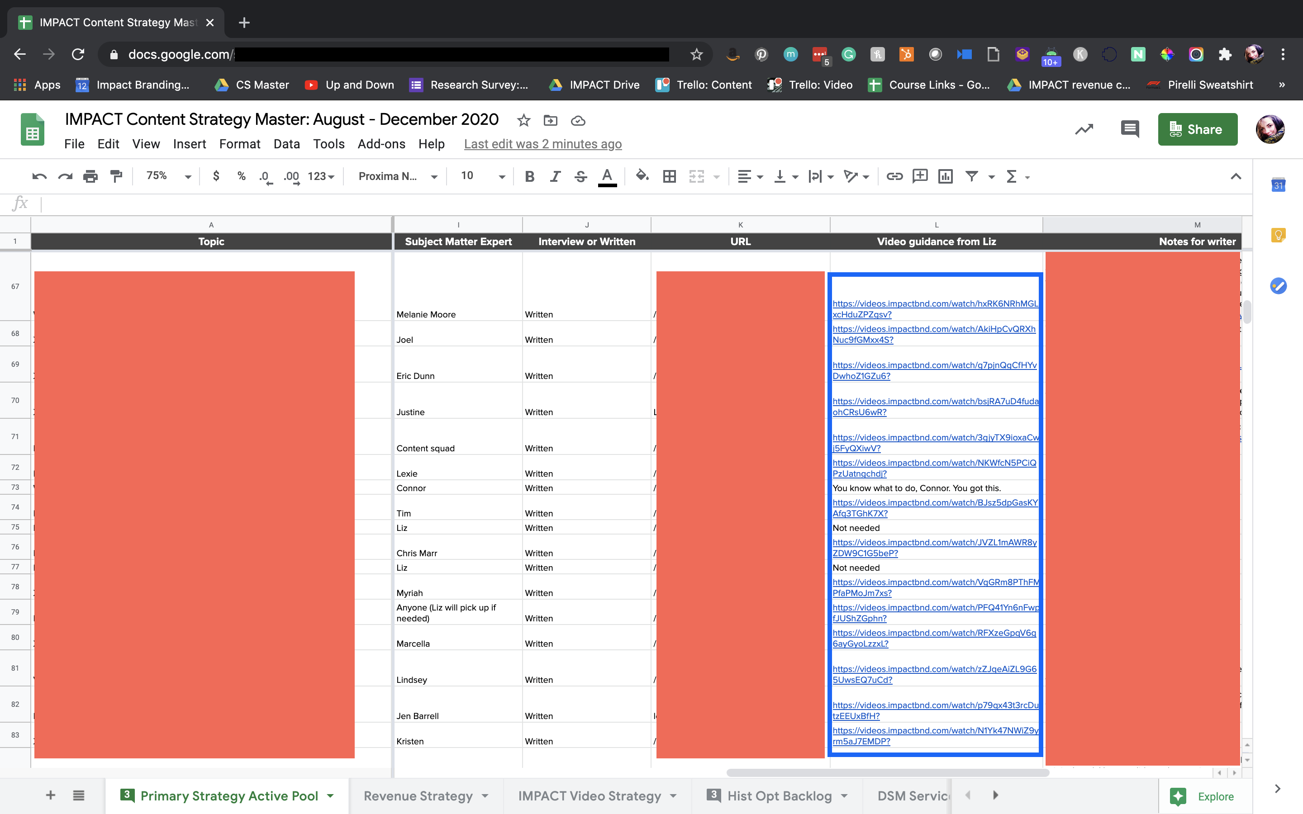Click the Print icon
Viewport: 1303px width, 814px height.
[x=90, y=176]
